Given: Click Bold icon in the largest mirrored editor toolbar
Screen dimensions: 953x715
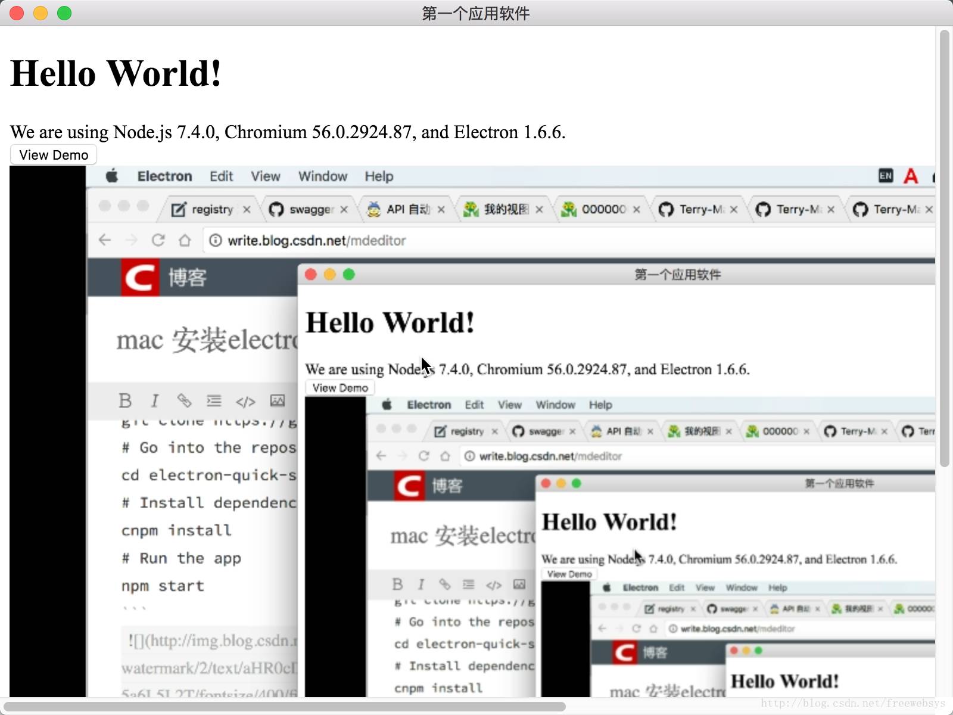Looking at the screenshot, I should 125,400.
